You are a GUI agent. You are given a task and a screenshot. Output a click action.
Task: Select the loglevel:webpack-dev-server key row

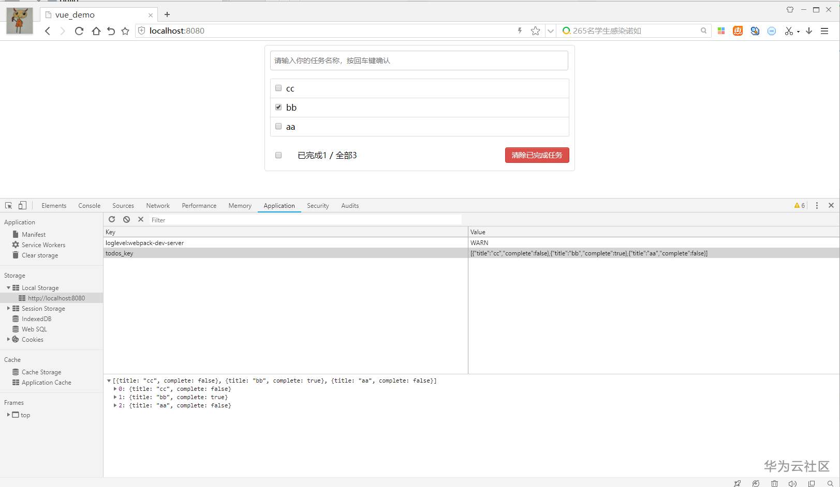tap(286, 242)
